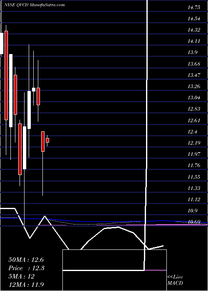Select the 11.76 price axis label

click(x=194, y=165)
